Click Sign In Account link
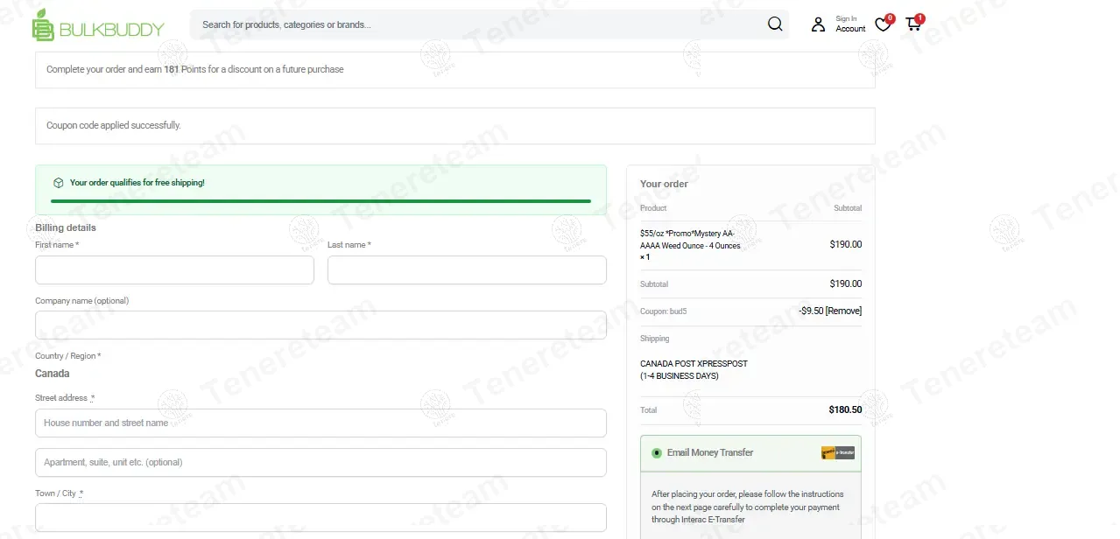1120x539 pixels. (x=849, y=24)
